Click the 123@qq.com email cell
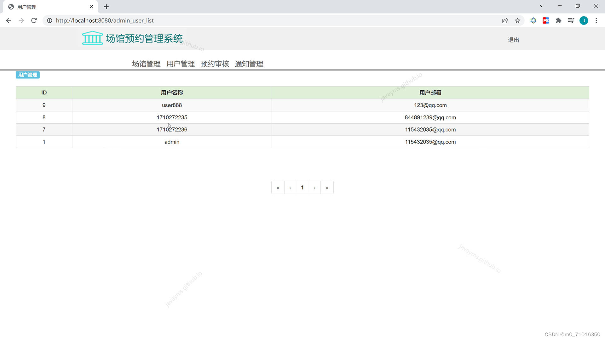This screenshot has width=605, height=340. [430, 105]
